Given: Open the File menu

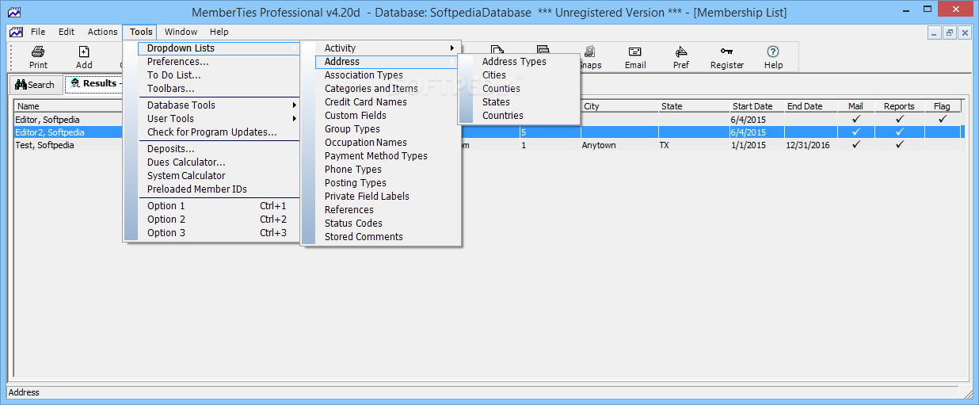Looking at the screenshot, I should click(38, 32).
